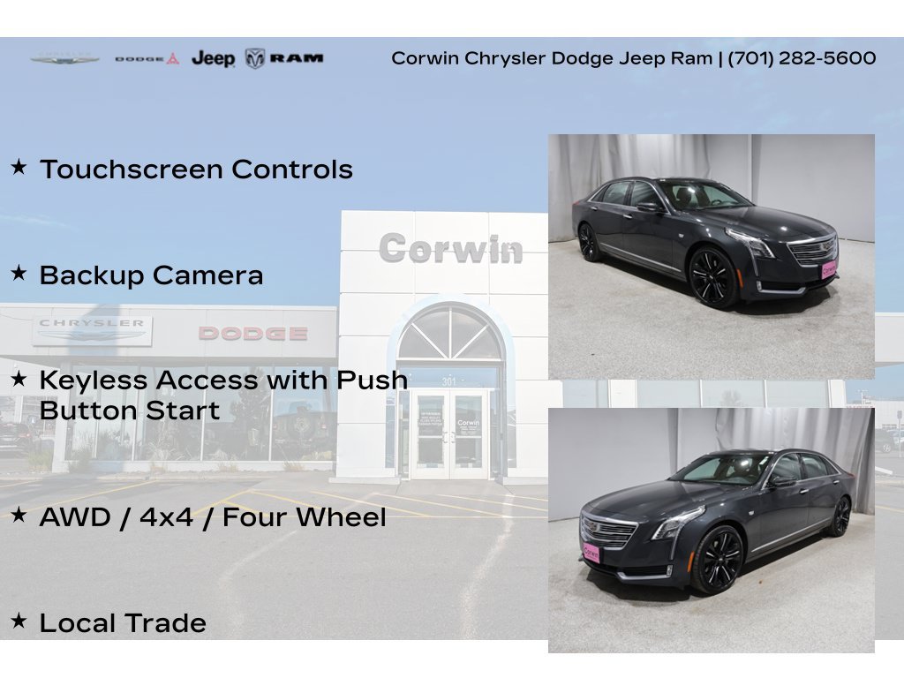
Task: Select the 'Touchscreen Controls' feature text
Action: tap(196, 169)
